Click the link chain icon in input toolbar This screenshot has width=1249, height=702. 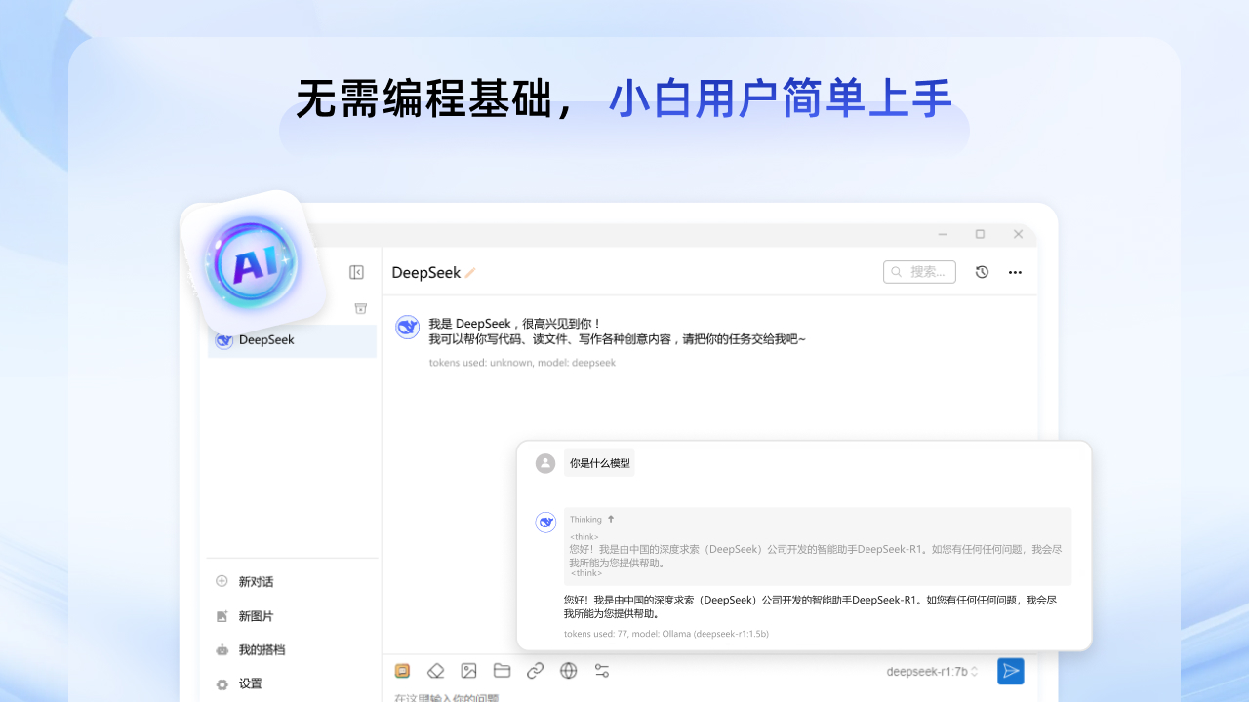pyautogui.click(x=536, y=671)
